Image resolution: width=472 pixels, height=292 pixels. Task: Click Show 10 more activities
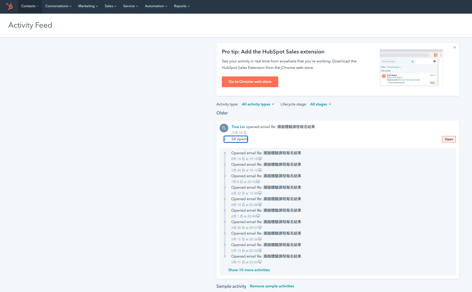point(249,270)
